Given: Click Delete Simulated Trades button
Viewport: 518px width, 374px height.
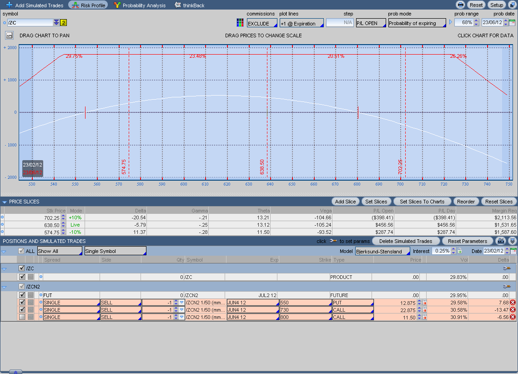Looking at the screenshot, I should click(x=406, y=241).
